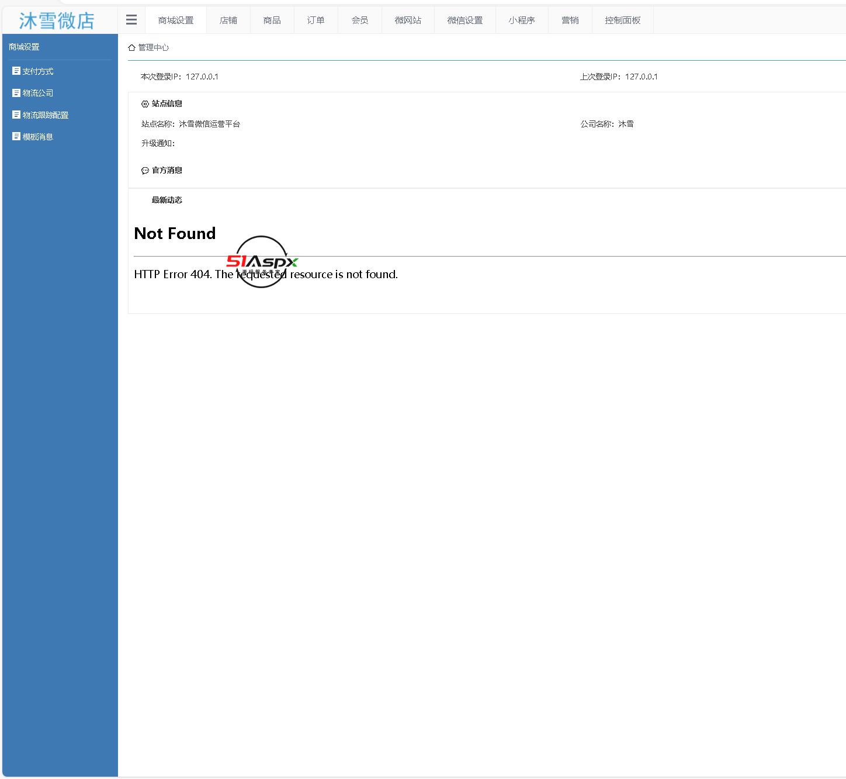Switch to the 营销 tab

[570, 20]
